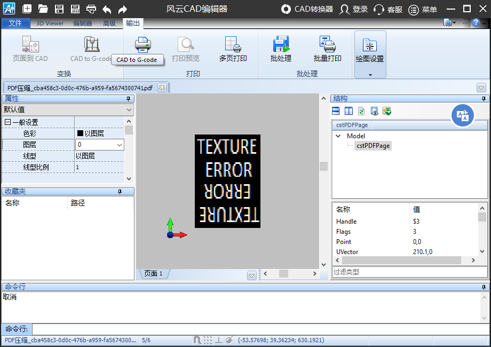Click the refresh icon in 结构 toolbar
491x347 pixels.
361,111
